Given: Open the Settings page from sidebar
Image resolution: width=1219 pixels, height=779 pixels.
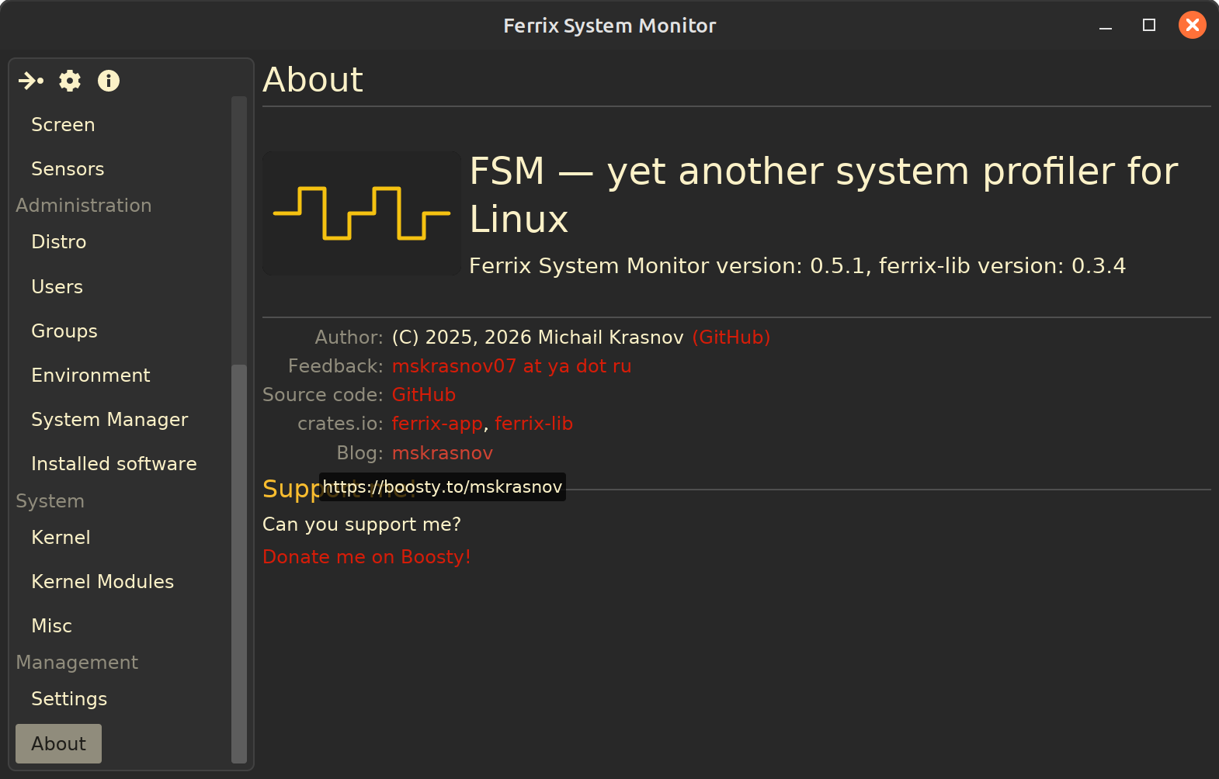Looking at the screenshot, I should [69, 699].
